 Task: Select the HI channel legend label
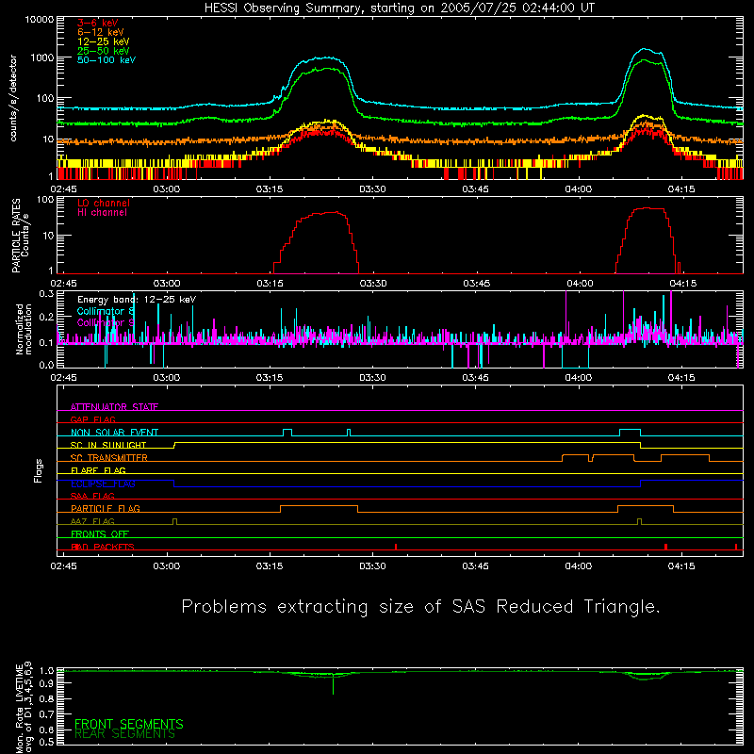click(x=102, y=213)
